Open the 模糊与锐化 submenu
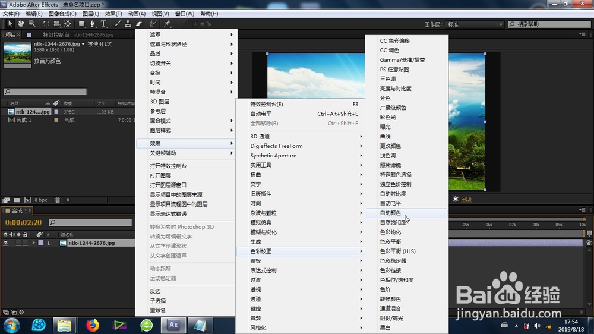 301,232
